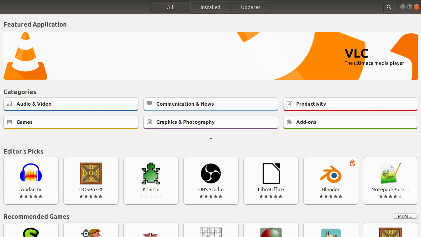Click the Notepad-Plus-... app name label
This screenshot has width=421, height=237.
click(390, 189)
